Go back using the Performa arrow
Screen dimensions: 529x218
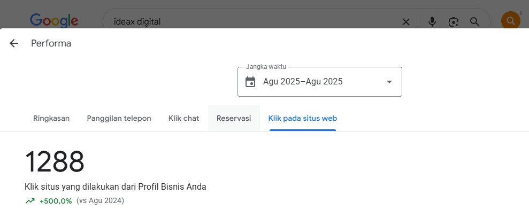(x=14, y=43)
